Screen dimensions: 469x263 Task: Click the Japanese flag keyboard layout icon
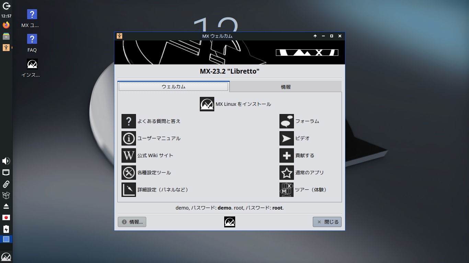(x=6, y=217)
